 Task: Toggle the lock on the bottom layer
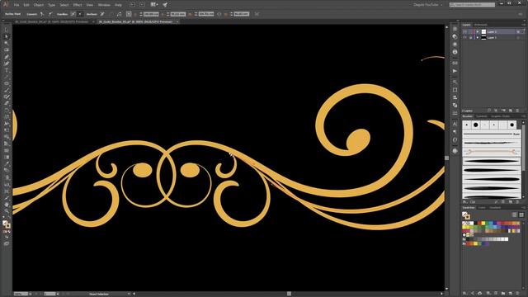(470, 38)
